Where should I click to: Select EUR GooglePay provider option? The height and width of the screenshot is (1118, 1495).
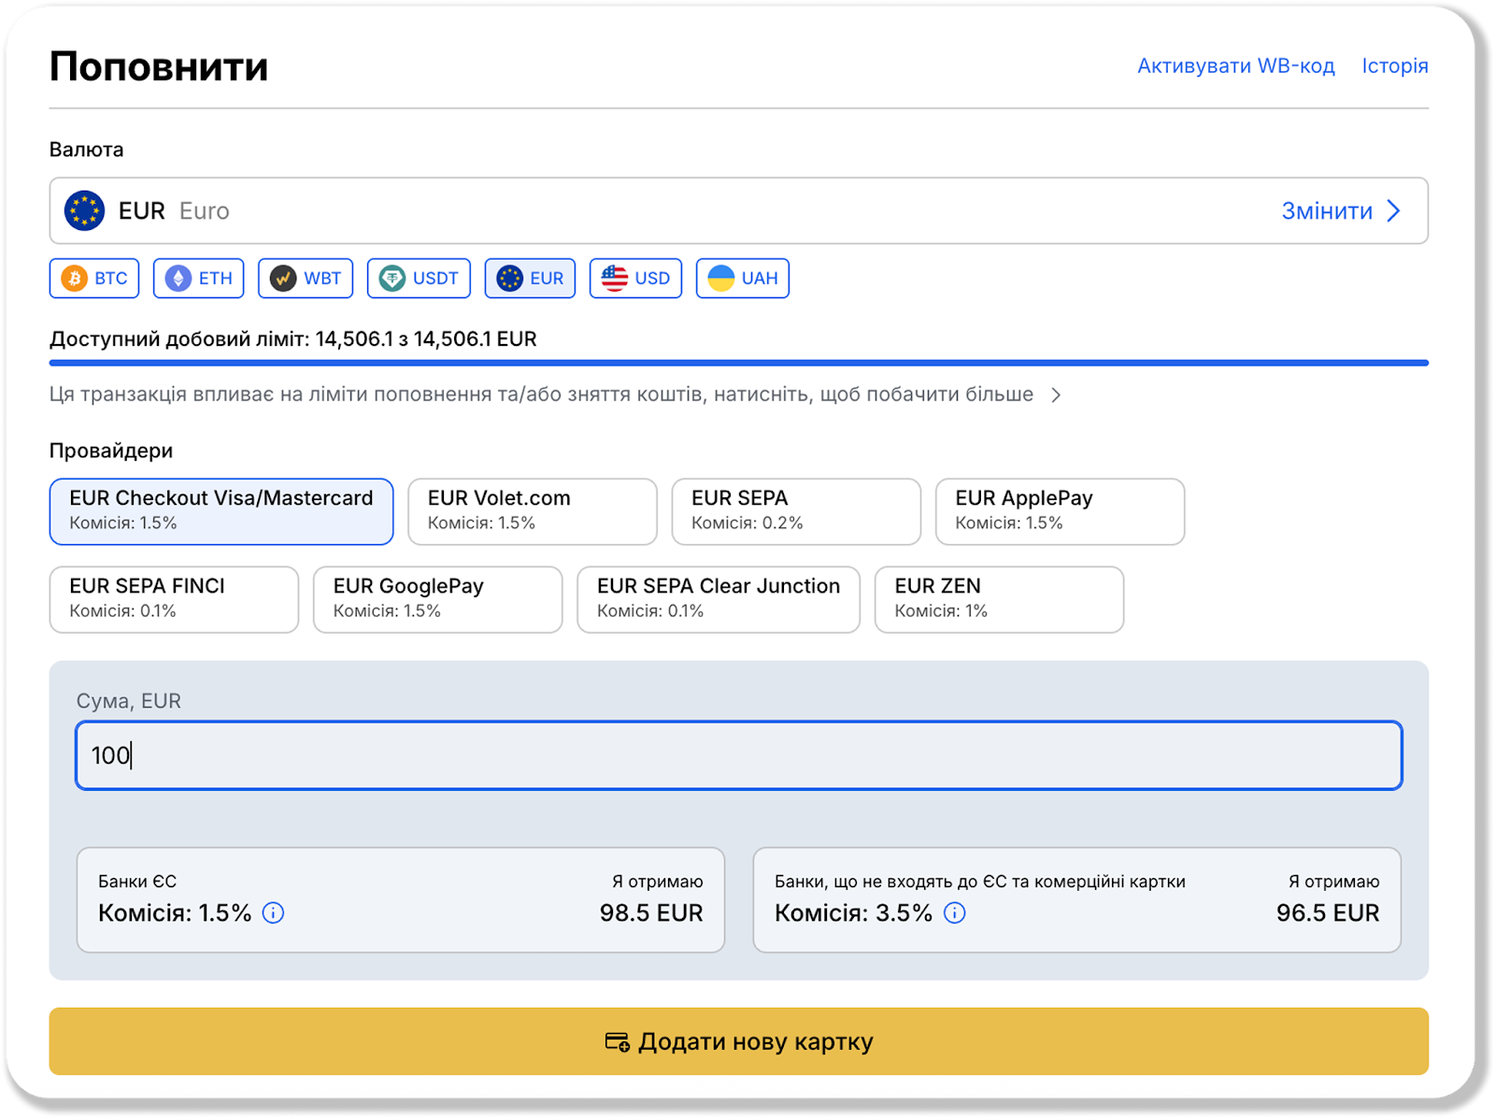tap(437, 599)
